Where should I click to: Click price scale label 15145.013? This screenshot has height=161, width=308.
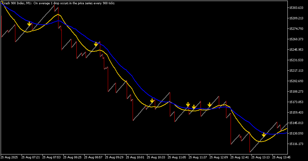297,123
